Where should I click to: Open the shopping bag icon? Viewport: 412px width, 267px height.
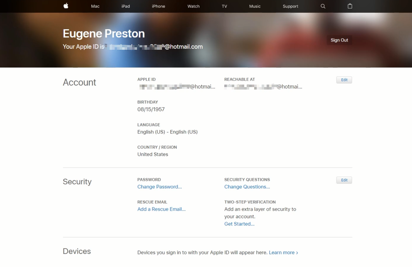350,6
